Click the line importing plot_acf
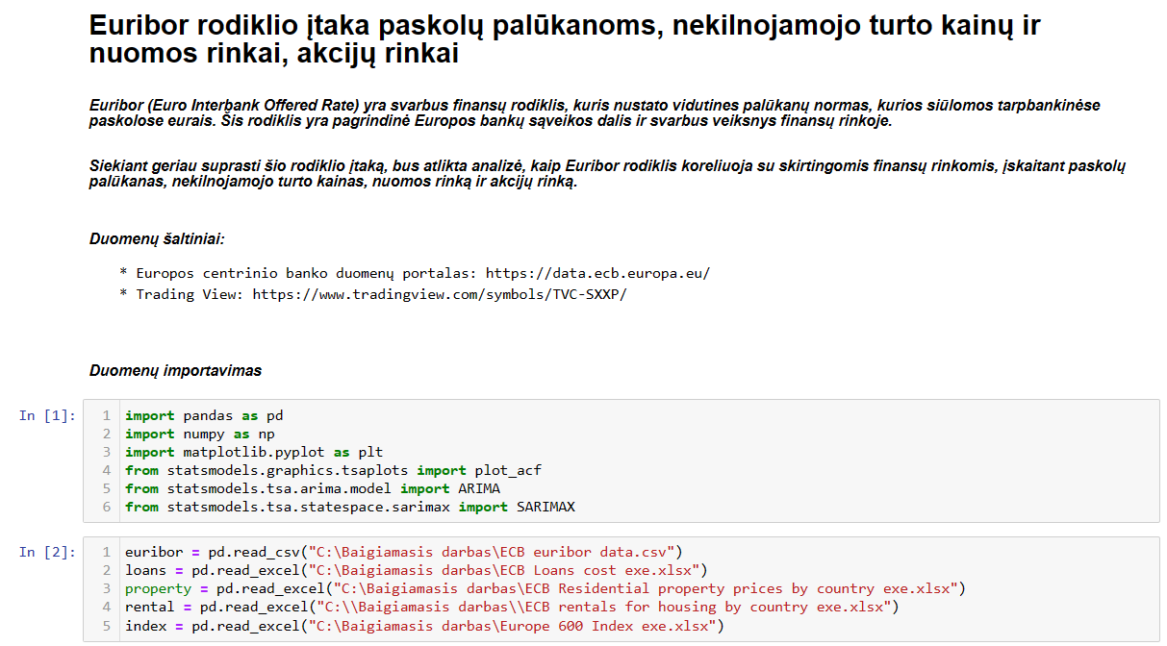 coord(333,470)
